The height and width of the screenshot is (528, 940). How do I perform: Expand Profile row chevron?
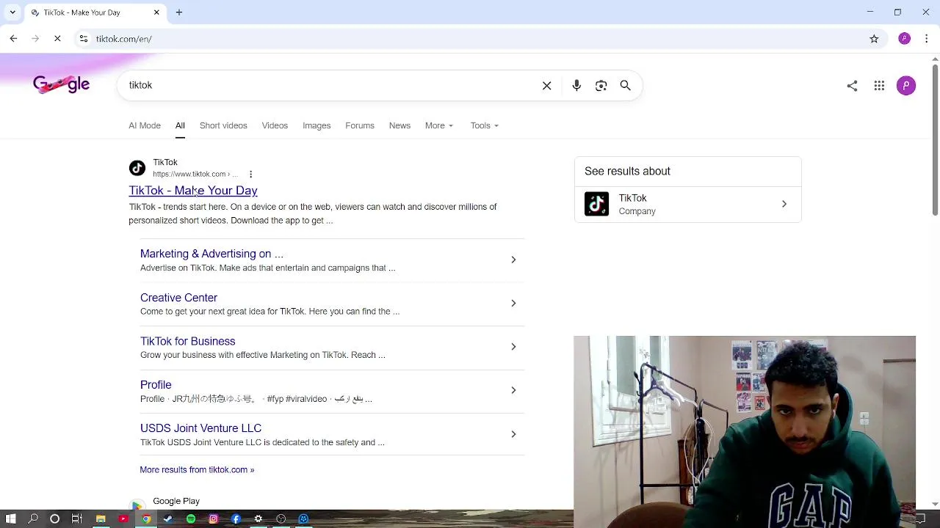tap(513, 390)
